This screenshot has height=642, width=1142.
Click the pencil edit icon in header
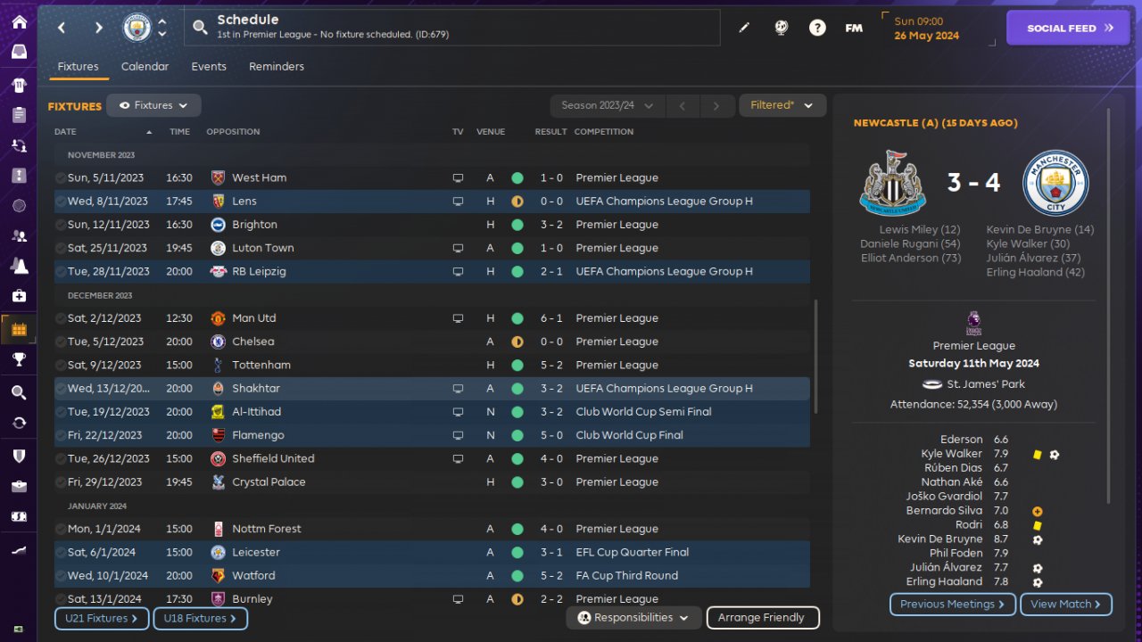point(744,28)
